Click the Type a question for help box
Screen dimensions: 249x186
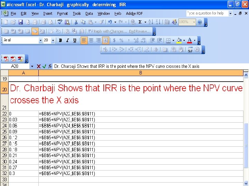[x=207, y=13]
